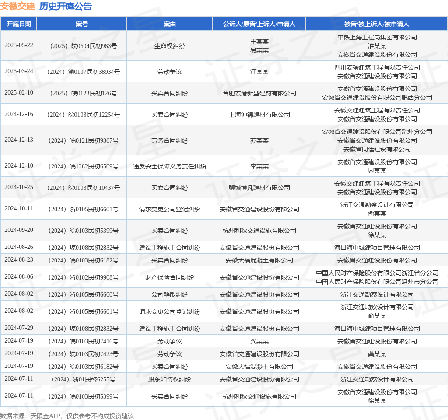
Task: Click the 违反安全保障义务责任纠纷 cell
Action: 170,166
